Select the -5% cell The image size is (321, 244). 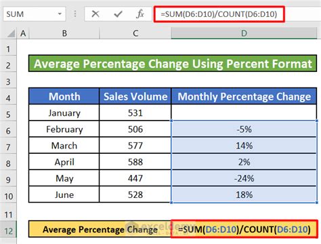[244, 129]
